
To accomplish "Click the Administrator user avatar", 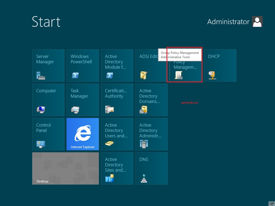I will click(257, 21).
